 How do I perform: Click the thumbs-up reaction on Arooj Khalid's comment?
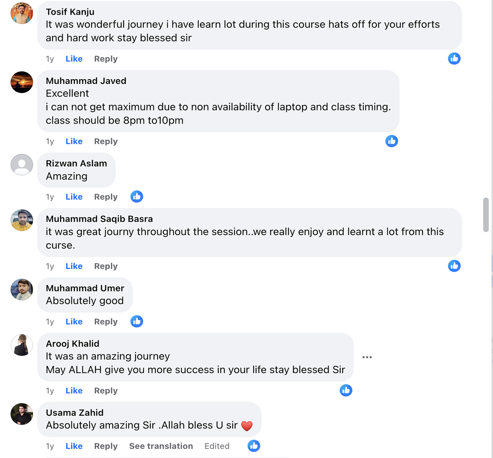coord(346,390)
